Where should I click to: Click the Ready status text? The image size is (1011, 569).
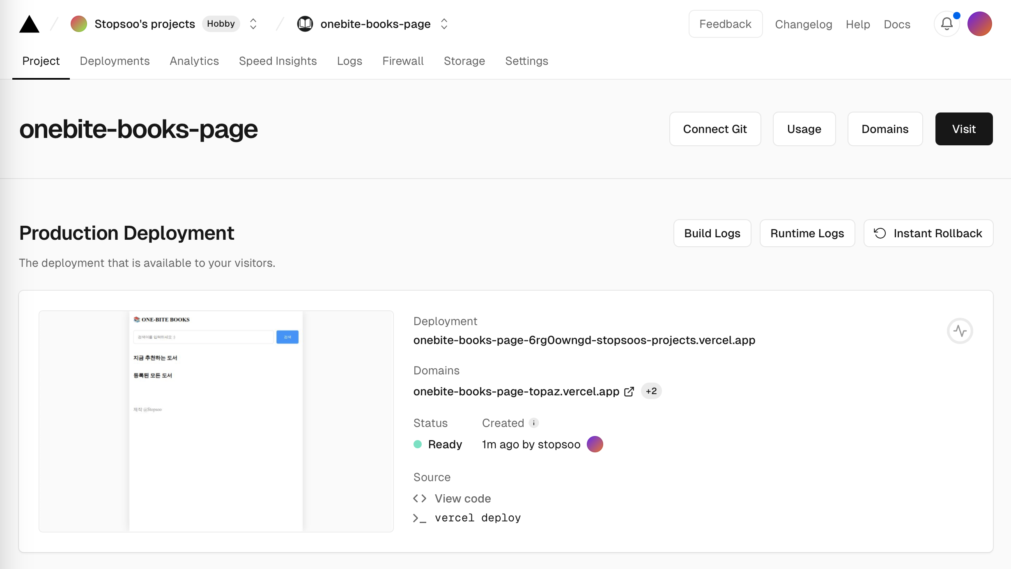point(445,444)
